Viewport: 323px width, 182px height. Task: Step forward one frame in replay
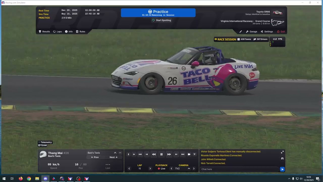[x=176, y=154]
